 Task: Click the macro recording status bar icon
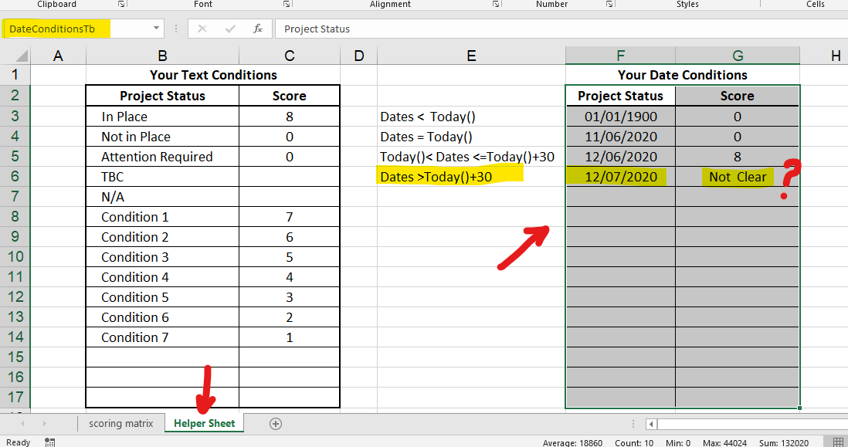coord(49,442)
